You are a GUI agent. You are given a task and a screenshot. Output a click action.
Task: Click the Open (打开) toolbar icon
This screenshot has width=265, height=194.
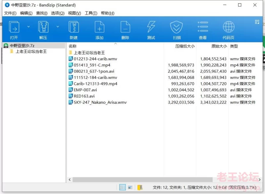[14, 27]
